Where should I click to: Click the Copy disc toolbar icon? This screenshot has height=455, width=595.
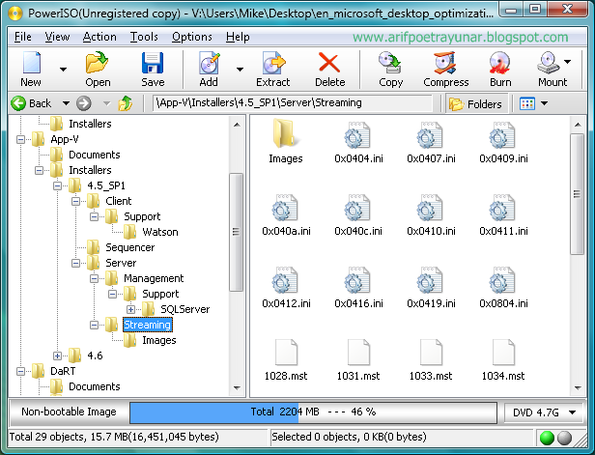tap(389, 63)
